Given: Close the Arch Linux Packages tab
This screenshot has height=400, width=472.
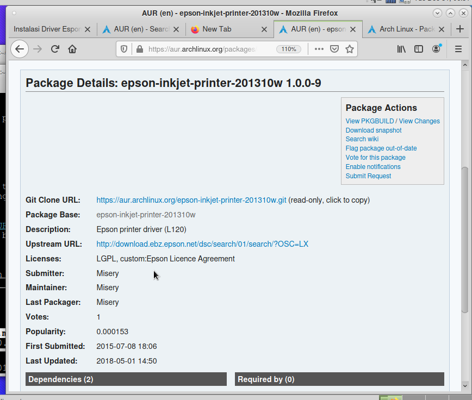Looking at the screenshot, I should [441, 29].
